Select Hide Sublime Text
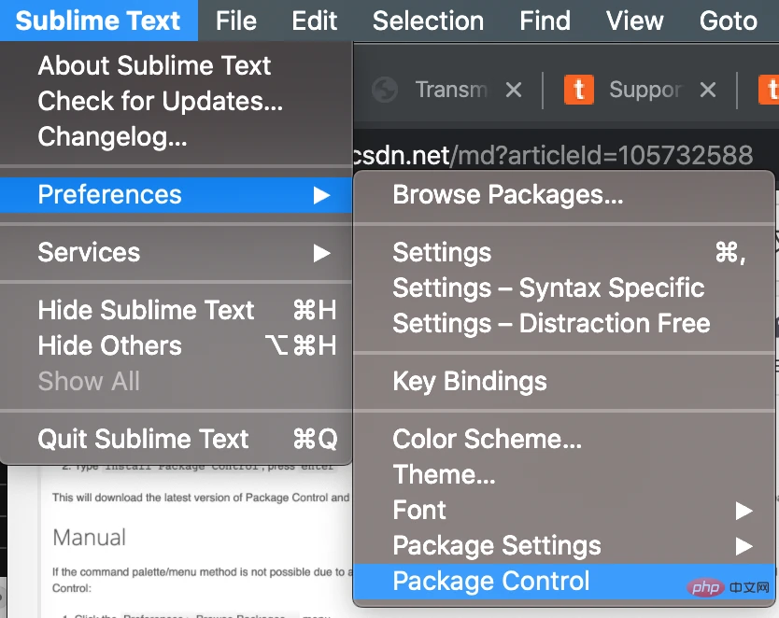 (x=176, y=310)
